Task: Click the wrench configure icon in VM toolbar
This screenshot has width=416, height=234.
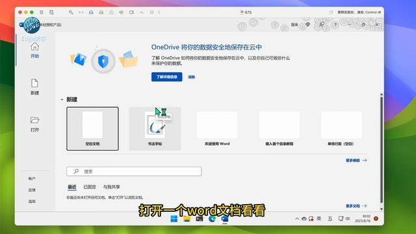Action: 71,12
